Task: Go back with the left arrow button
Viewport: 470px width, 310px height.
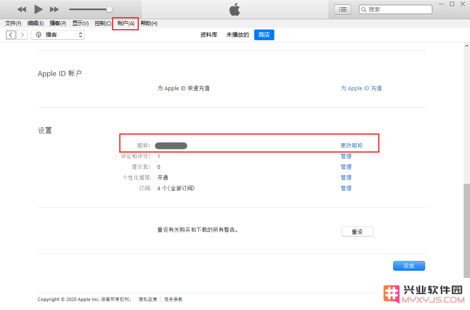Action: 11,35
